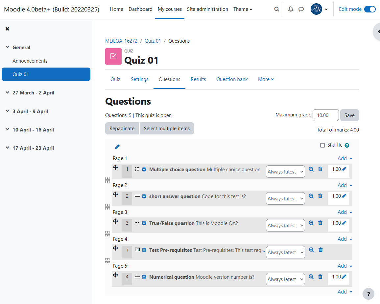Switch to the Settings tab

tap(139, 79)
